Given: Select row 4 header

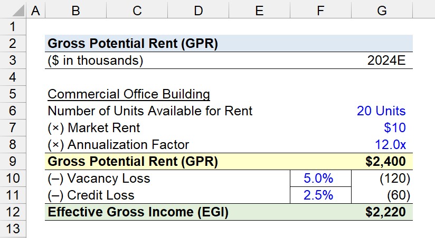Looking at the screenshot, I should pyautogui.click(x=13, y=77).
